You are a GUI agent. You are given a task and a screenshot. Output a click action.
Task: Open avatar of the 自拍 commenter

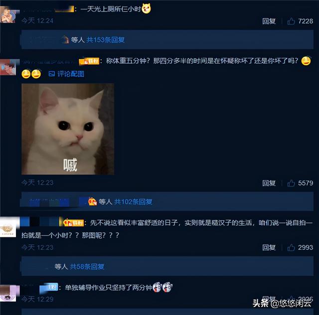click(8, 229)
